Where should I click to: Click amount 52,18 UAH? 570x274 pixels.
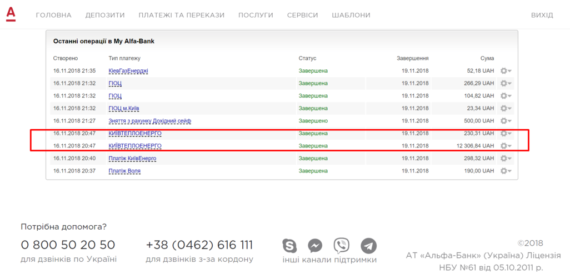click(481, 71)
